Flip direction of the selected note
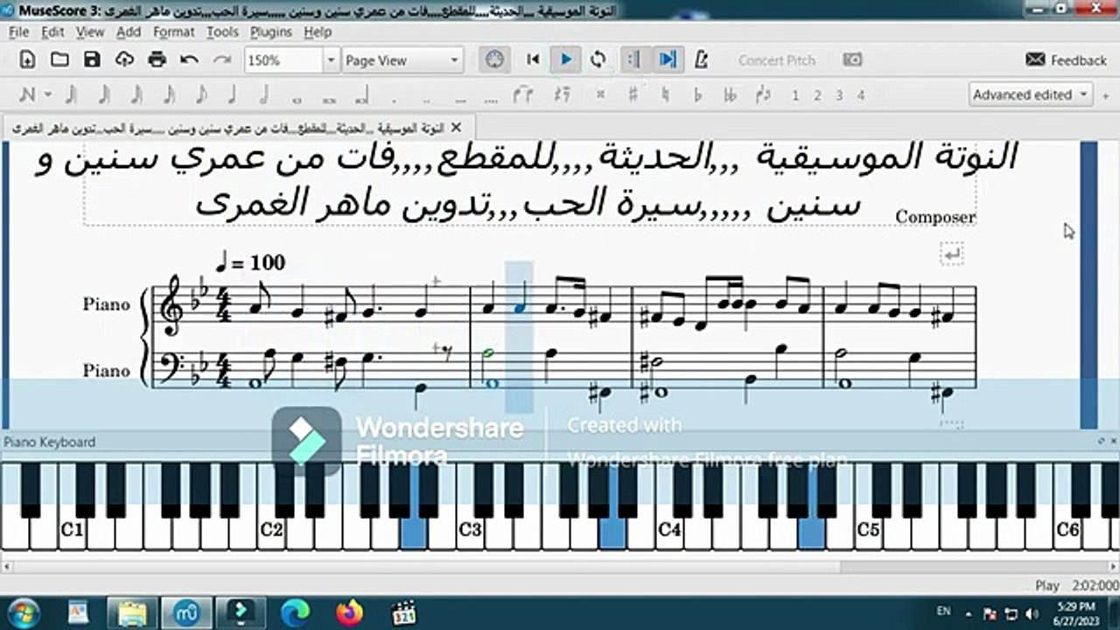Viewport: 1120px width, 630px height. point(763,94)
